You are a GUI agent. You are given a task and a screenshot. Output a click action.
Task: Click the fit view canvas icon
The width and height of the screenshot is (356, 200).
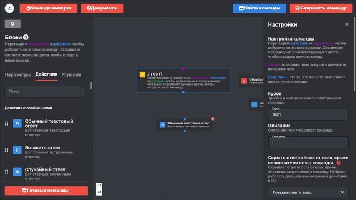pyautogui.click(x=99, y=186)
